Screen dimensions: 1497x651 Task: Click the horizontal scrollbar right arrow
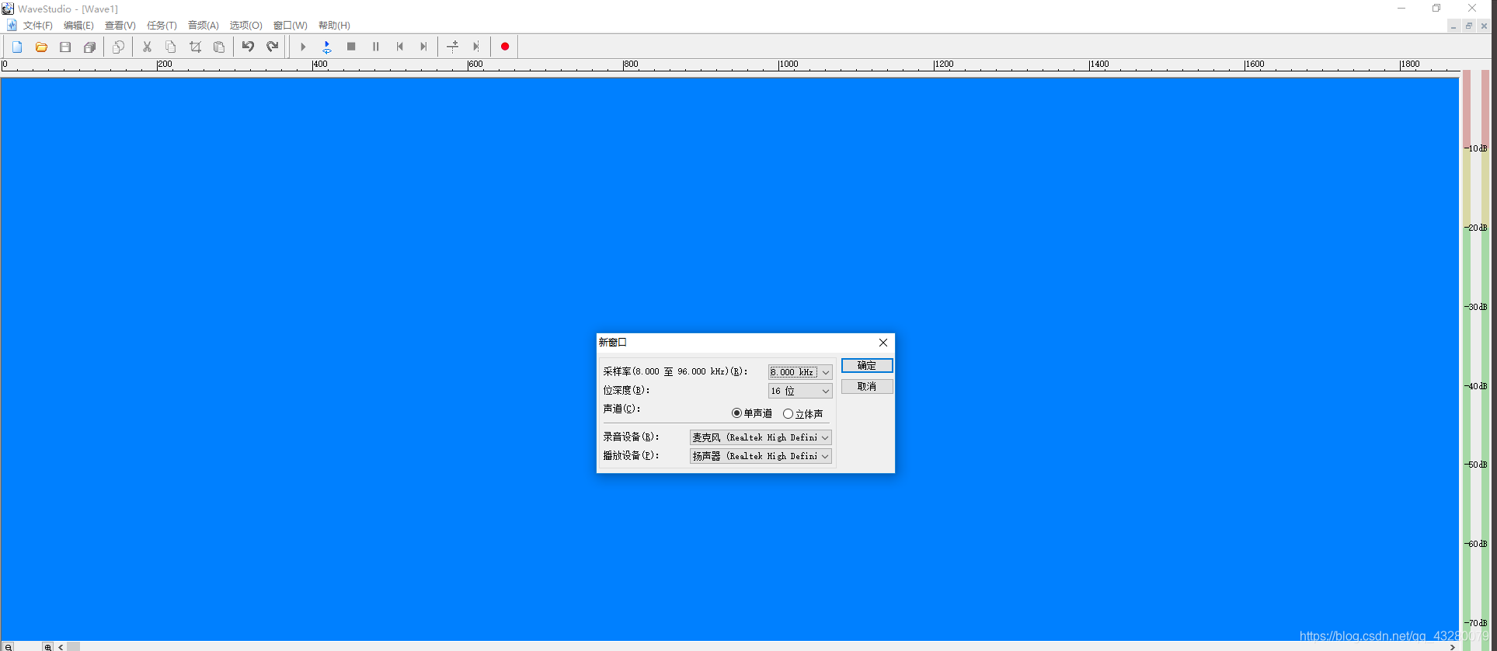(x=1452, y=646)
